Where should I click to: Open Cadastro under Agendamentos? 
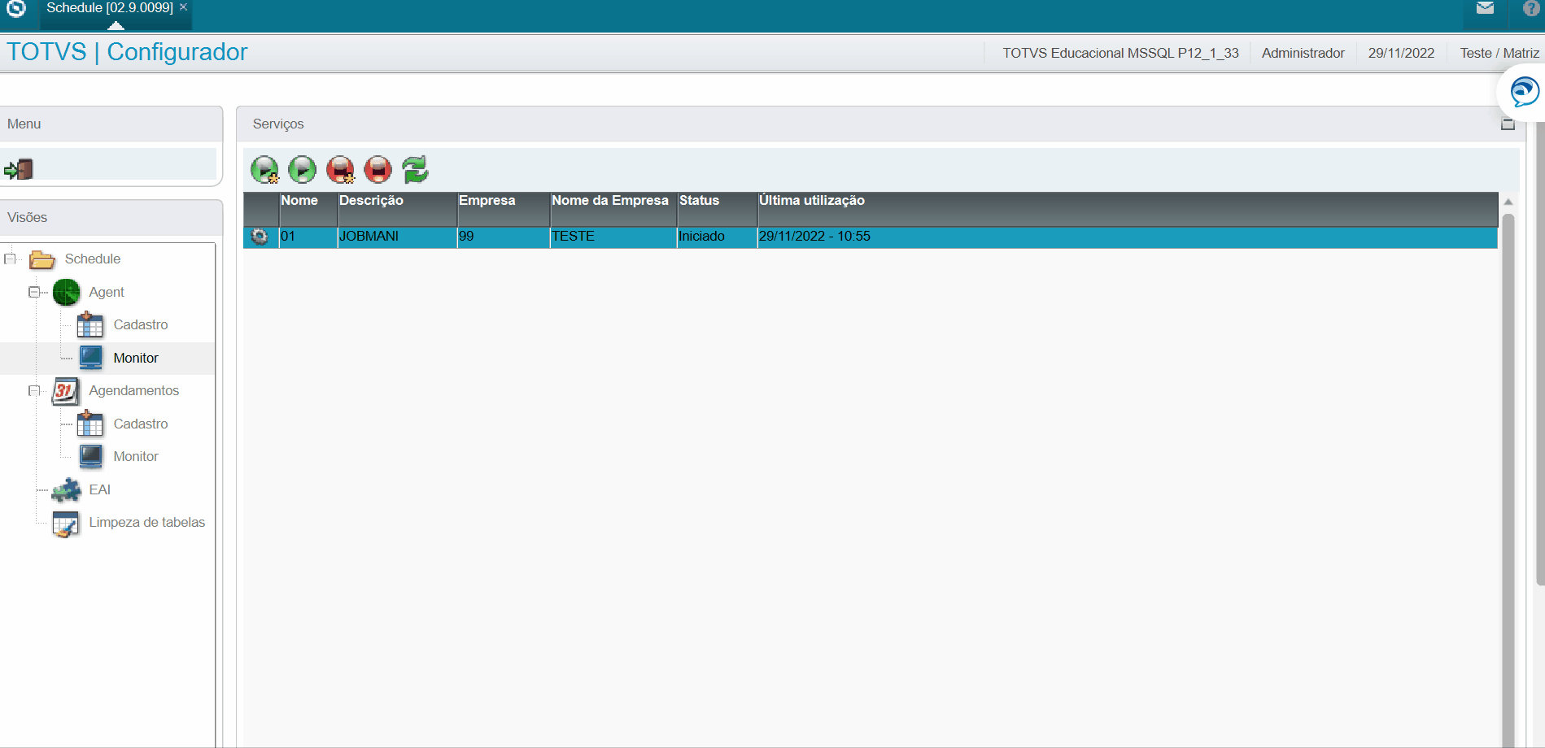pyautogui.click(x=140, y=424)
